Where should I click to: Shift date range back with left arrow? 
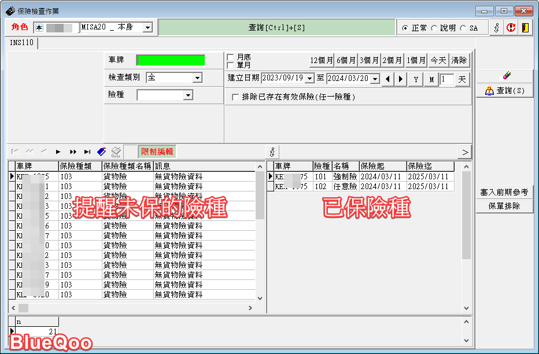[388, 79]
